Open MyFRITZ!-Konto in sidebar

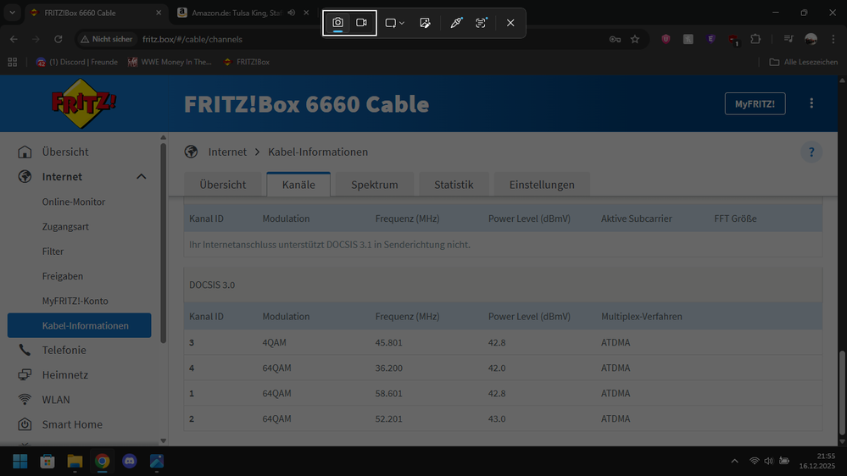75,302
